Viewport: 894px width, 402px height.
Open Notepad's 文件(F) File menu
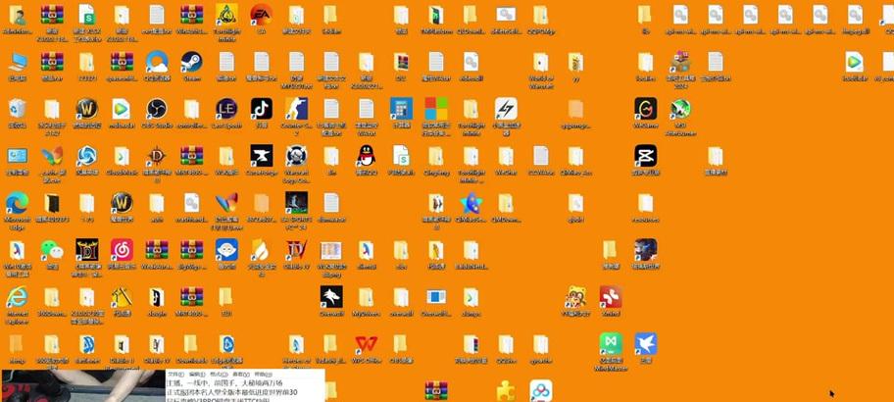(174, 375)
